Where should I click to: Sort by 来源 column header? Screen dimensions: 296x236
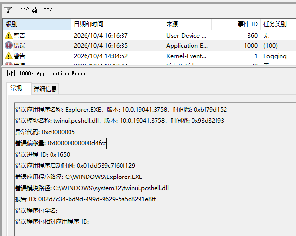point(187,24)
